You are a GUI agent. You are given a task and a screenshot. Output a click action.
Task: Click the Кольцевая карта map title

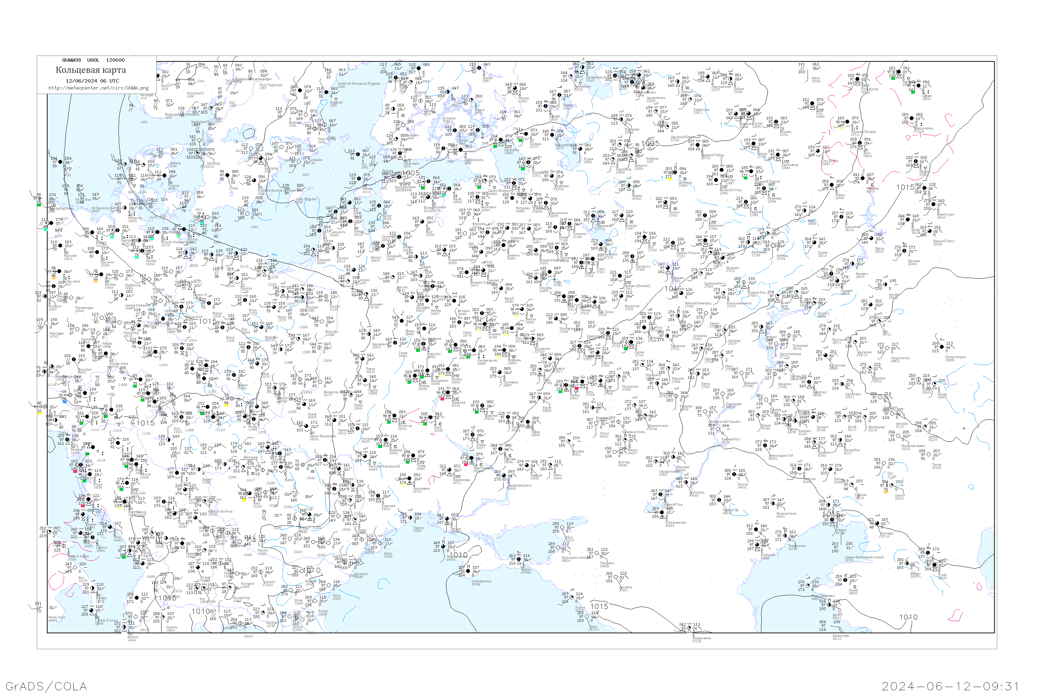pyautogui.click(x=91, y=70)
